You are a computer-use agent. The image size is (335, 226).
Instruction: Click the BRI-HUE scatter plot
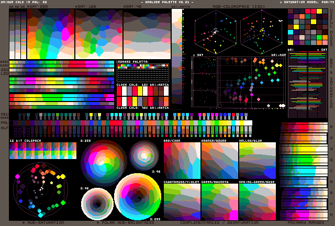[x=252, y=81]
